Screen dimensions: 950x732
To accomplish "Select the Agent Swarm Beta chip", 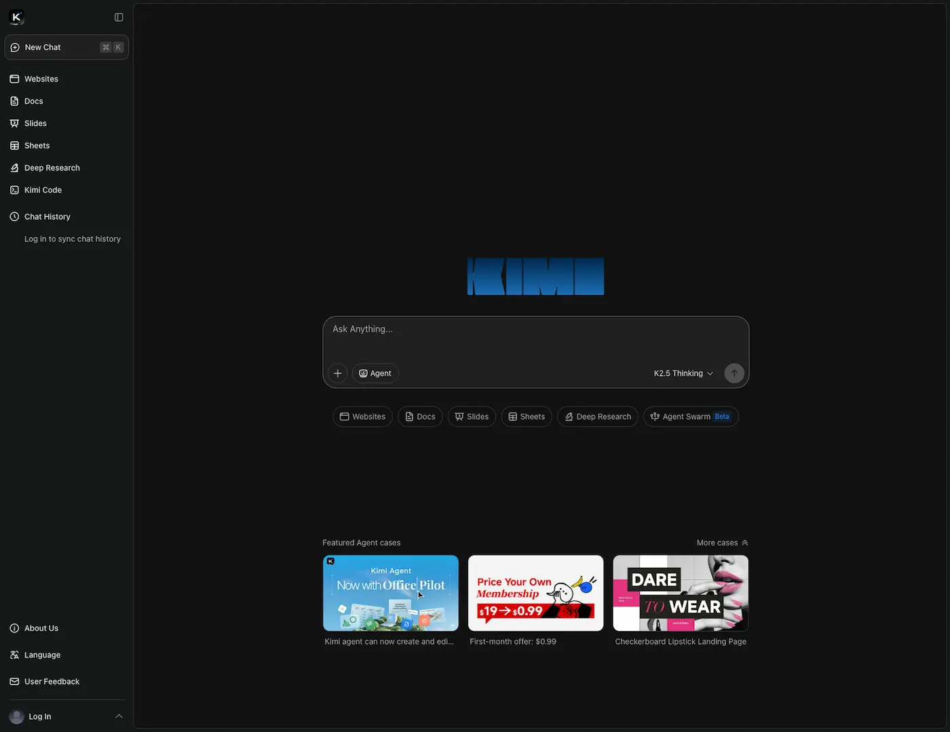I will tap(690, 417).
